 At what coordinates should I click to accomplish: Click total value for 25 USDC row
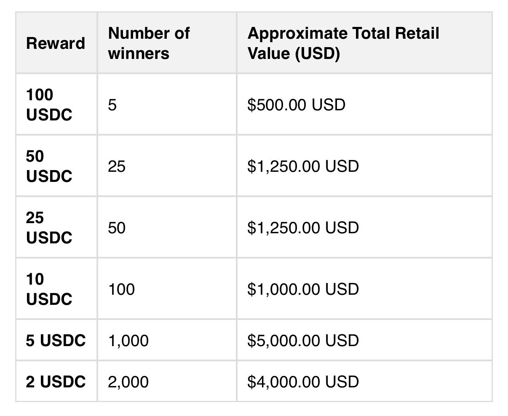pyautogui.click(x=303, y=228)
